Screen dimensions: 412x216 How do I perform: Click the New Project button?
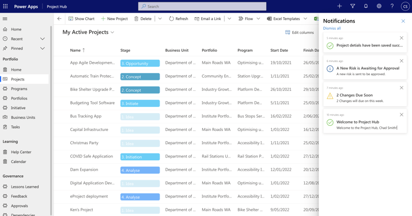(x=114, y=18)
